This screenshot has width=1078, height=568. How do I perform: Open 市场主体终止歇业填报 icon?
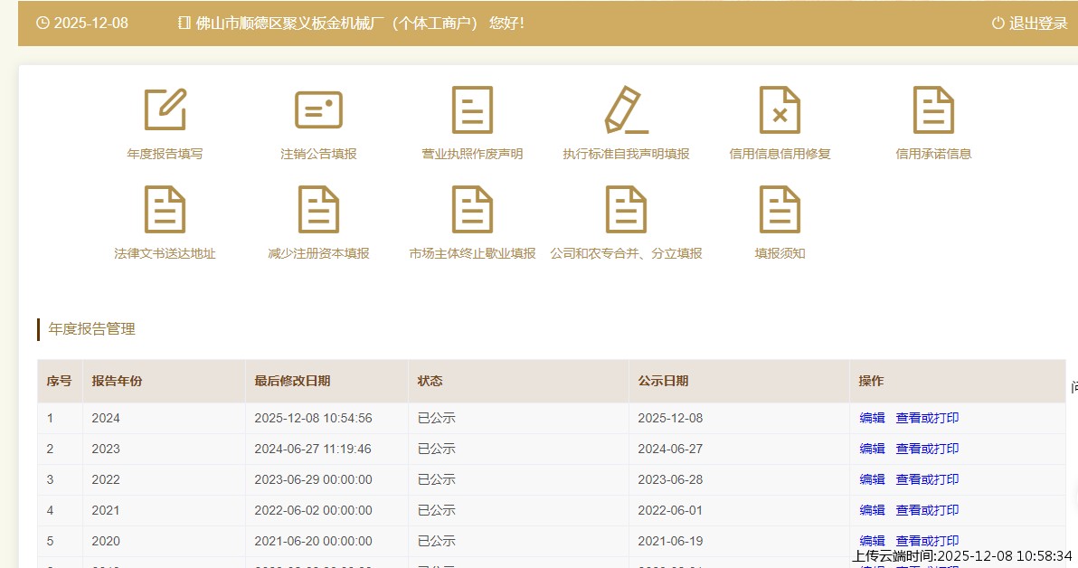[x=472, y=210]
